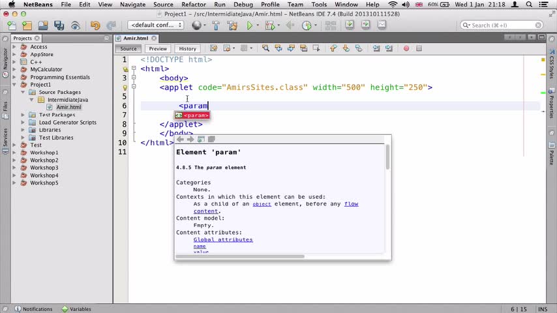Toggle Bookmark icon in editor toolbar
Viewport: 557px width, 313px height.
click(359, 48)
